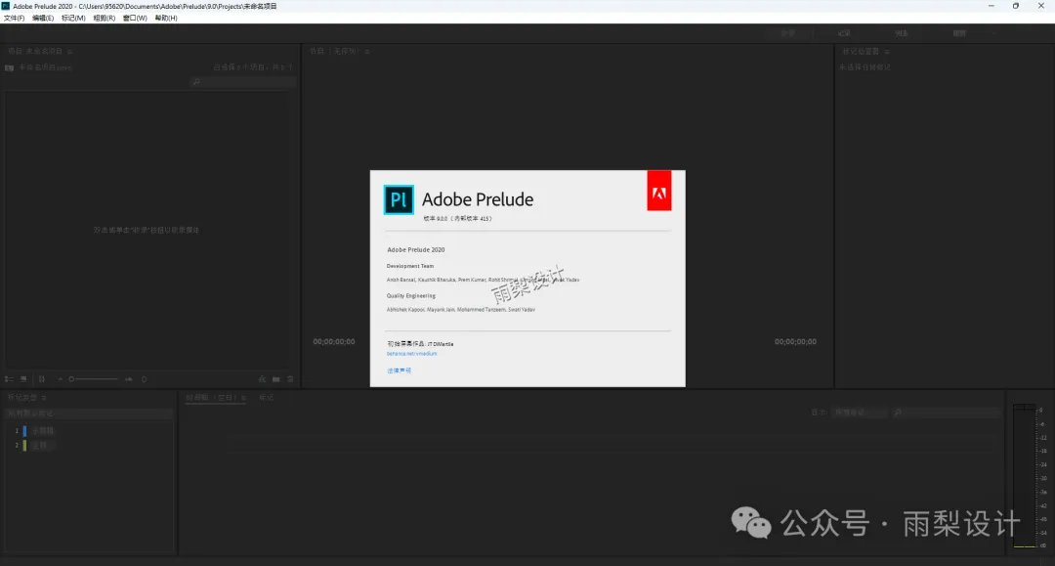This screenshot has height=566, width=1055.
Task: Switch to the 记录 workspace tab
Action: [844, 33]
